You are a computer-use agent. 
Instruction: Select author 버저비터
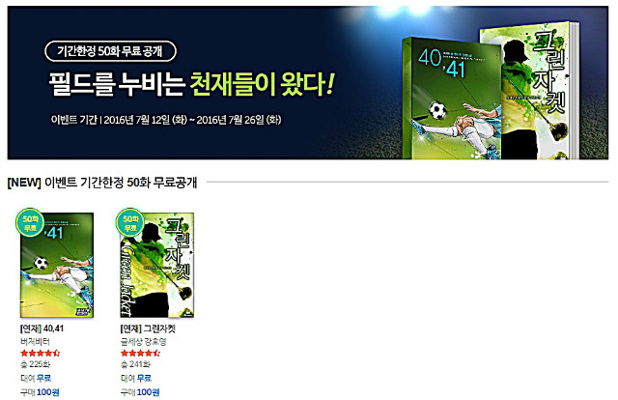click(x=35, y=341)
